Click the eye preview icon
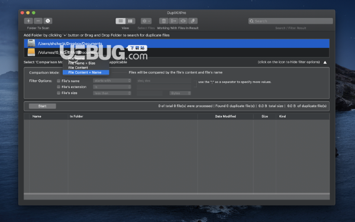The height and width of the screenshot is (222, 355). pos(183,21)
